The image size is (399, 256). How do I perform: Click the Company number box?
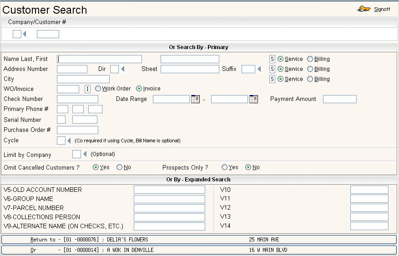coord(17,34)
